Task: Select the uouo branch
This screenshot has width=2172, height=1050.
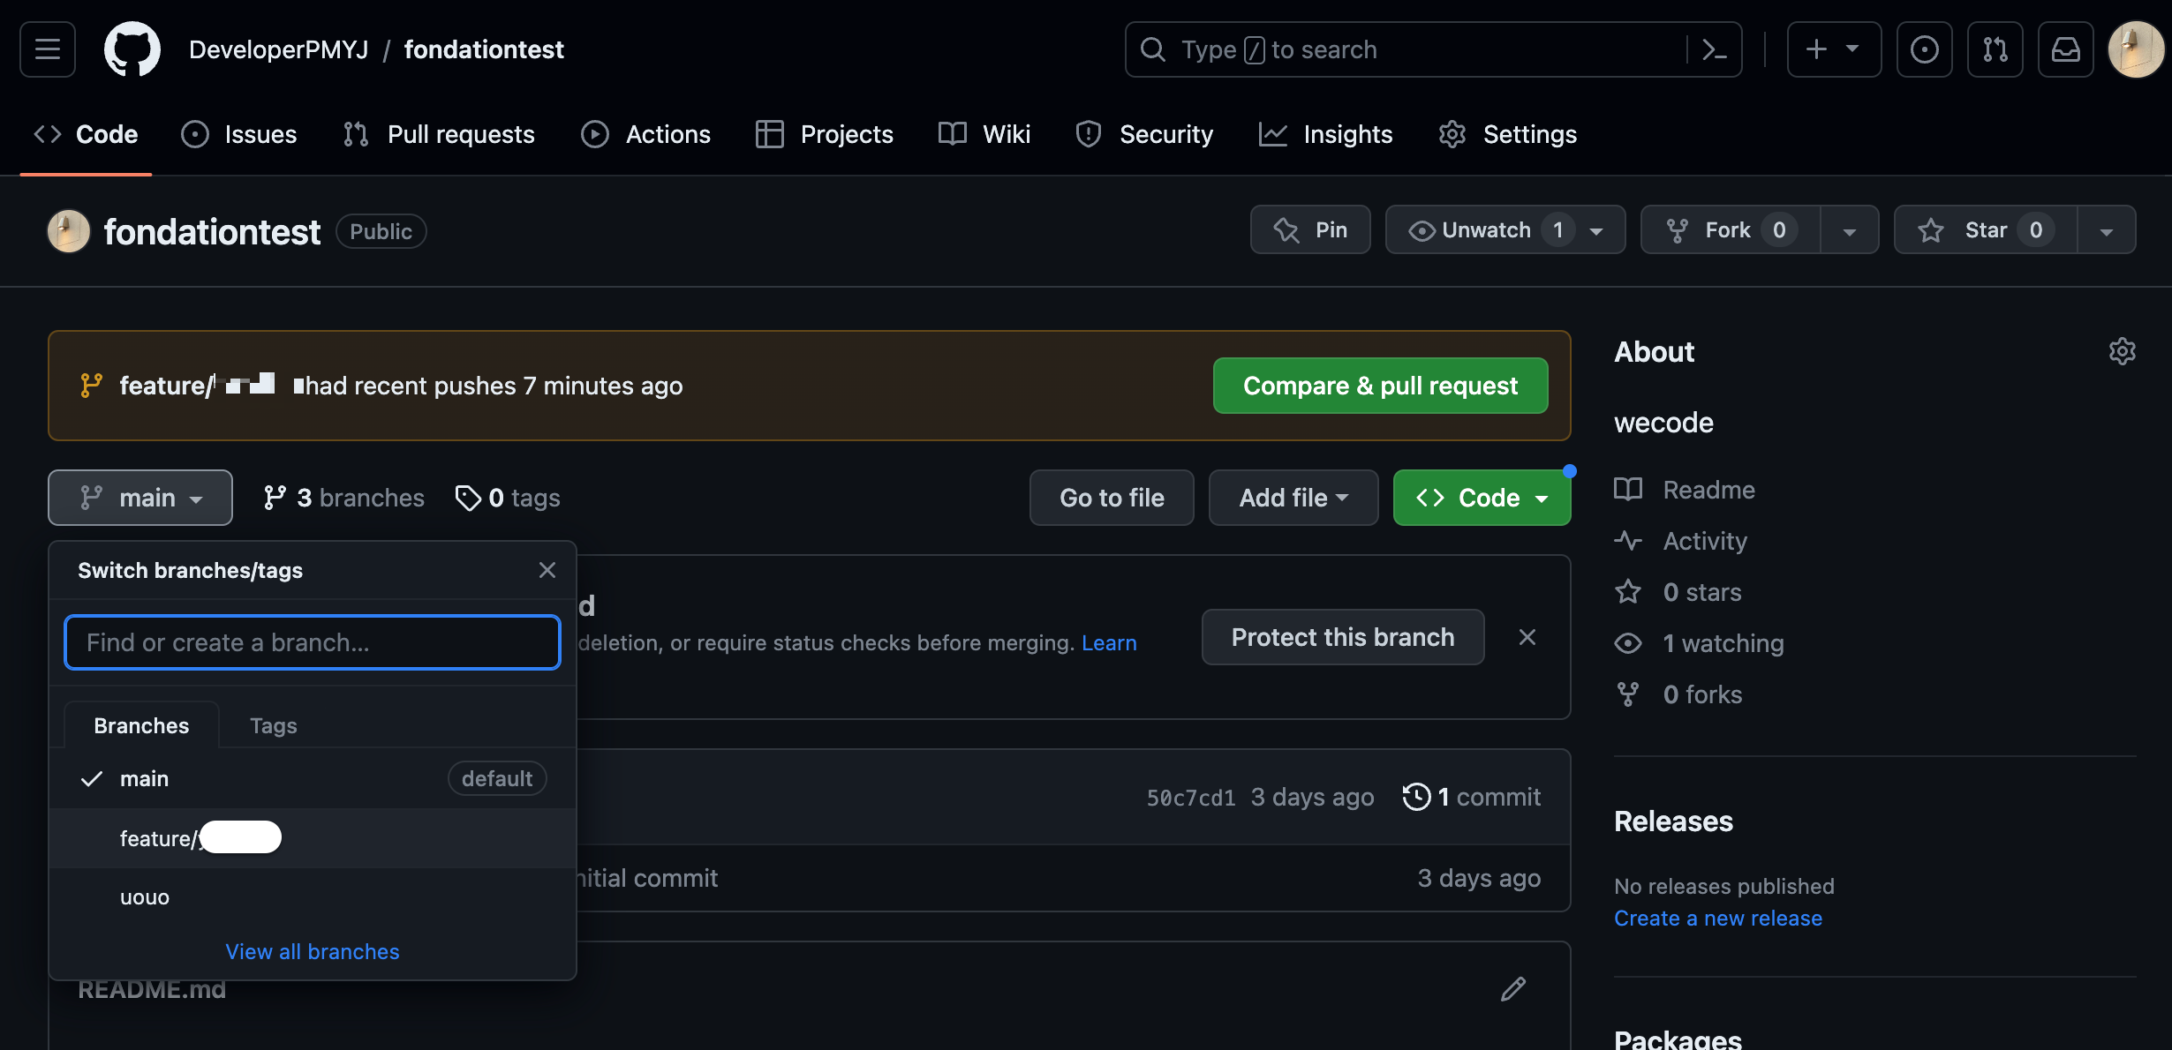Action: click(145, 897)
